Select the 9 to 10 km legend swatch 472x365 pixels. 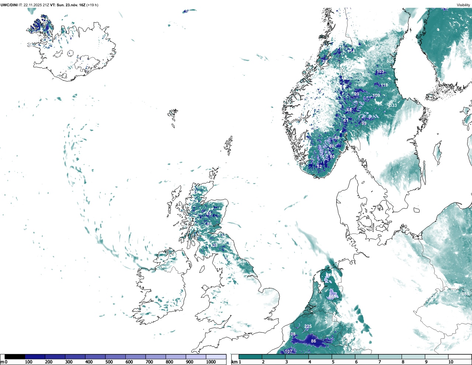[x=436, y=357]
